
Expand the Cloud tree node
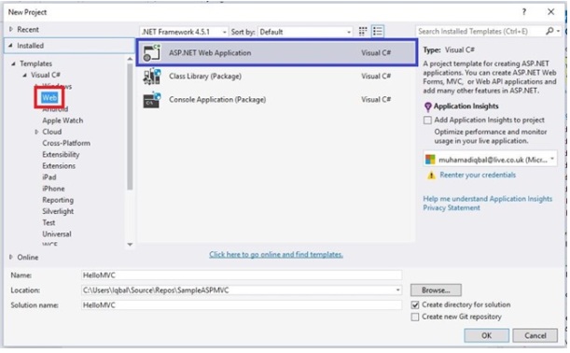point(36,132)
